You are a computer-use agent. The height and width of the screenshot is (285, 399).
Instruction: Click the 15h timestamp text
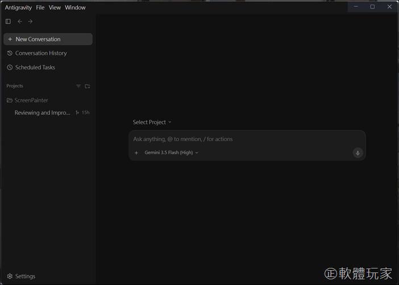tap(85, 113)
